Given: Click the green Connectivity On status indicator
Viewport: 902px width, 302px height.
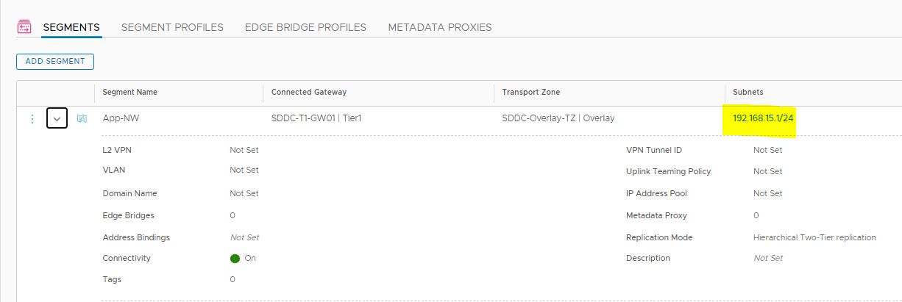Looking at the screenshot, I should click(235, 259).
